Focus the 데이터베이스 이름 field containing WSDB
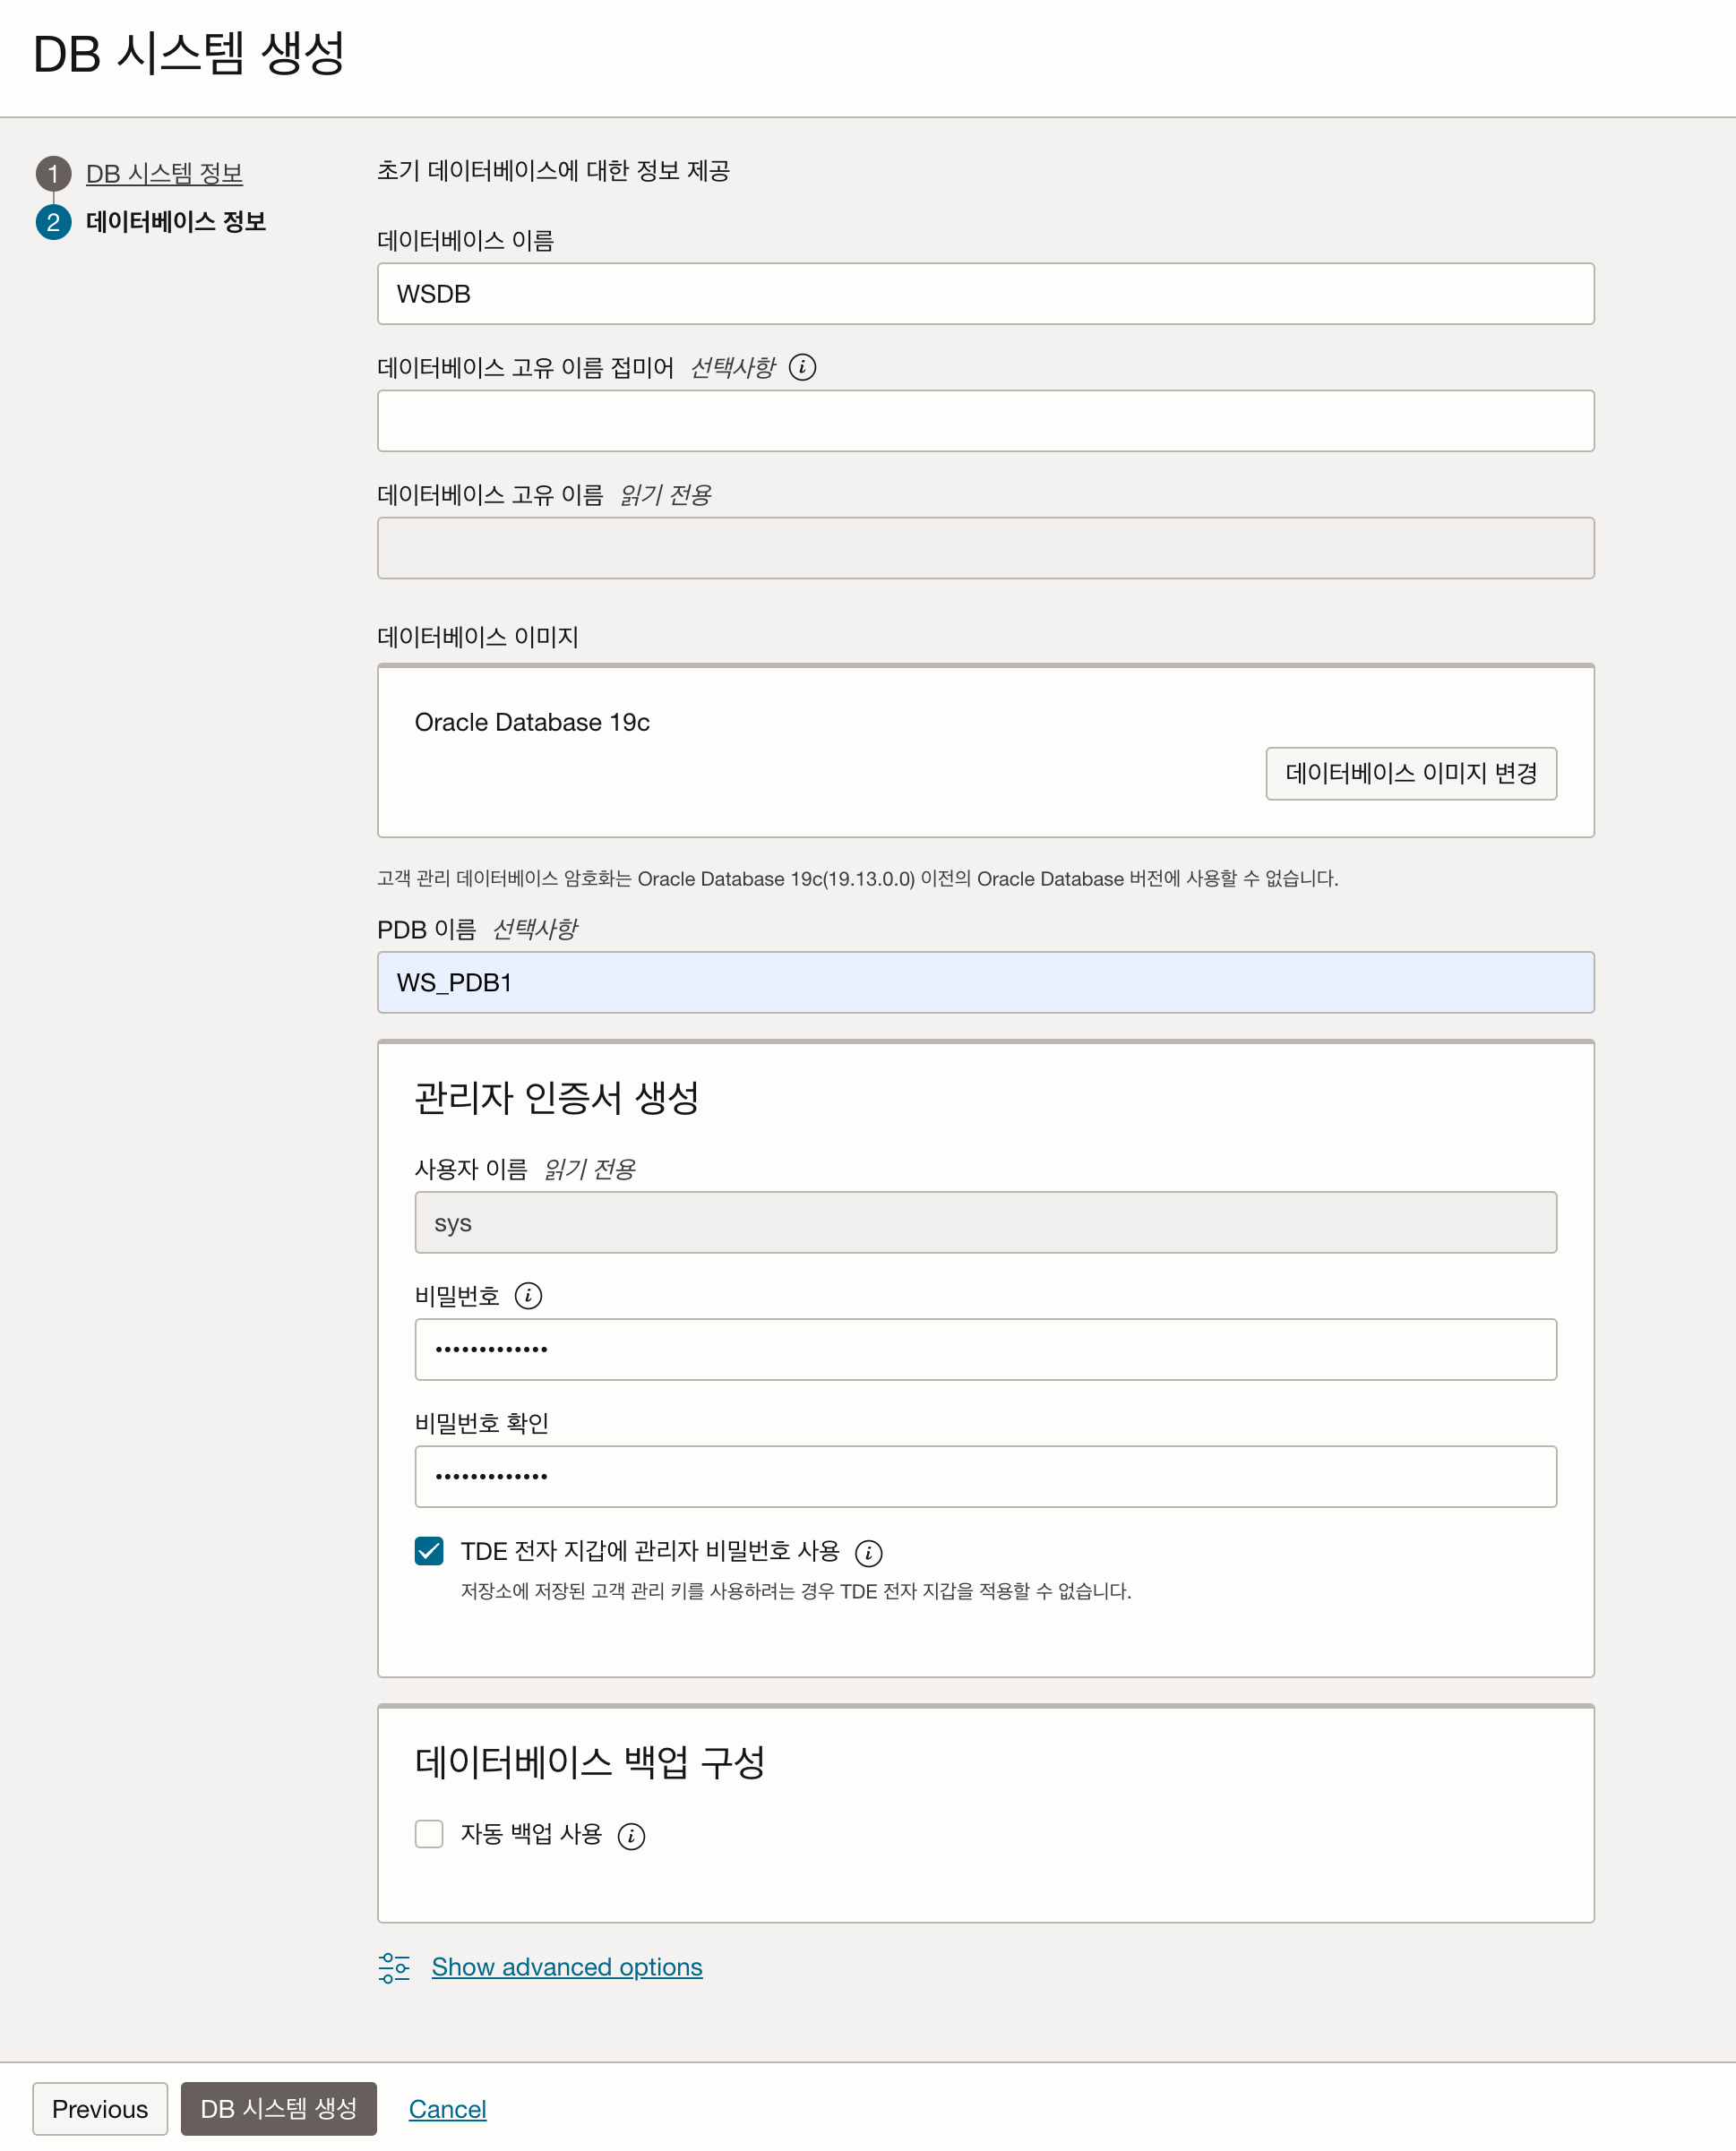Image resolution: width=1736 pixels, height=2151 pixels. [x=985, y=294]
